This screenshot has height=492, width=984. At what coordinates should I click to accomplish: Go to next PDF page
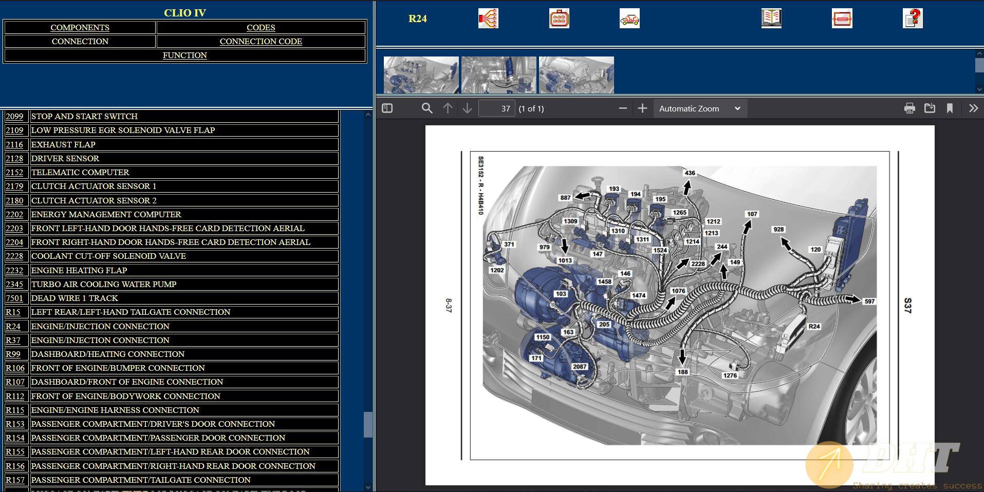[x=467, y=108]
